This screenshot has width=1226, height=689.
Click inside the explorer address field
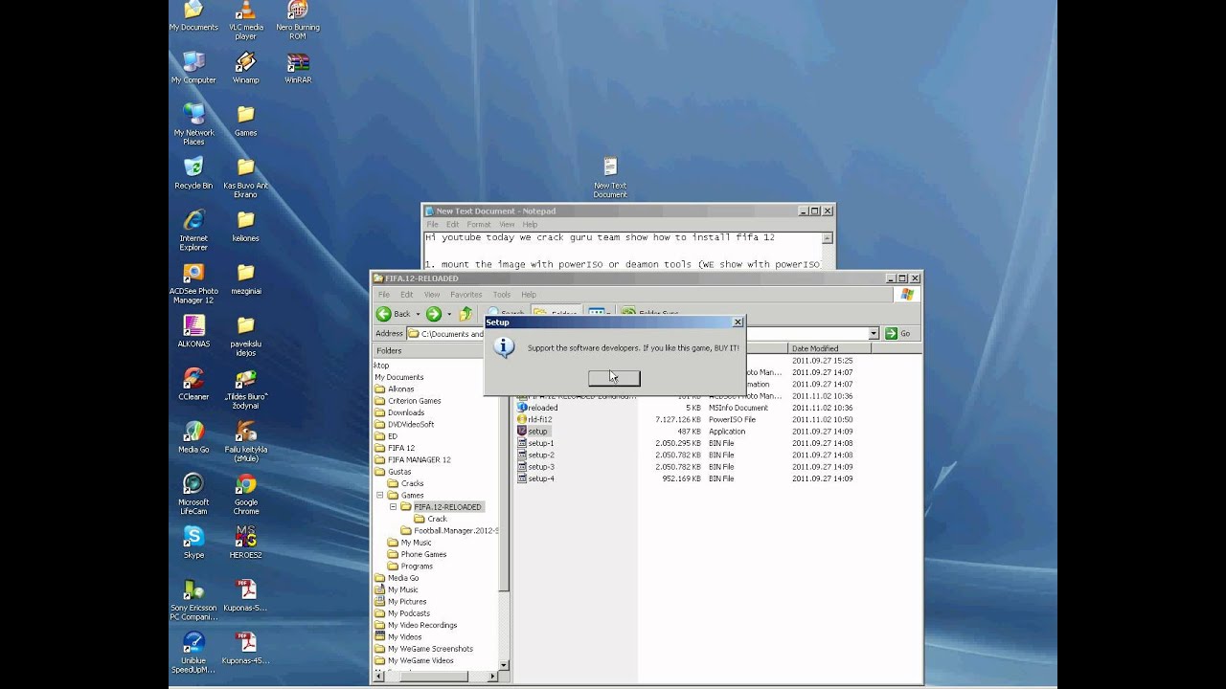[x=637, y=333]
